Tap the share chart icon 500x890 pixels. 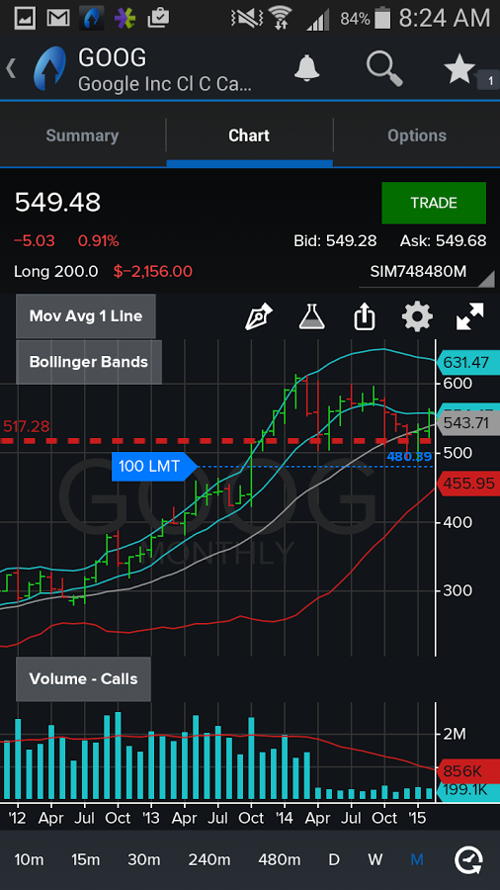tap(365, 316)
